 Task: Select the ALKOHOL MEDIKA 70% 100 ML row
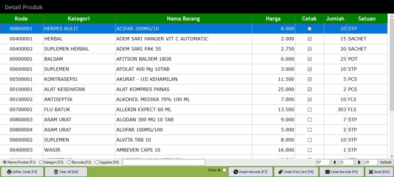click(x=183, y=100)
